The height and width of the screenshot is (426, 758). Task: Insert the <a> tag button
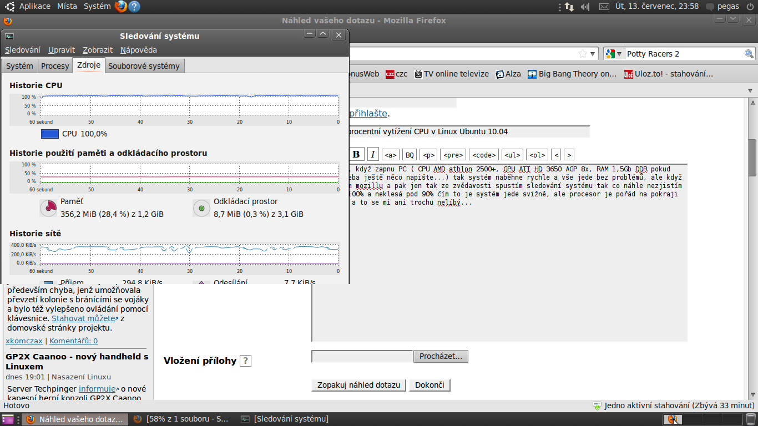click(391, 155)
